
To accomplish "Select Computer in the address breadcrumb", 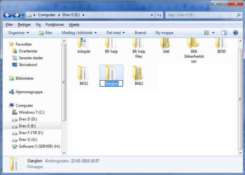I will (x=47, y=15).
